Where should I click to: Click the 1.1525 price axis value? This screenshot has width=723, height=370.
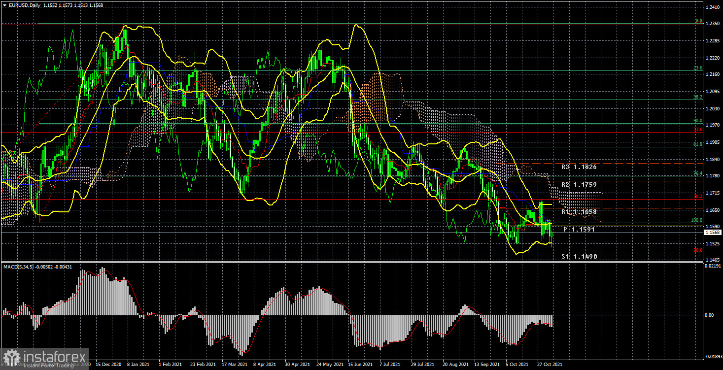712,244
